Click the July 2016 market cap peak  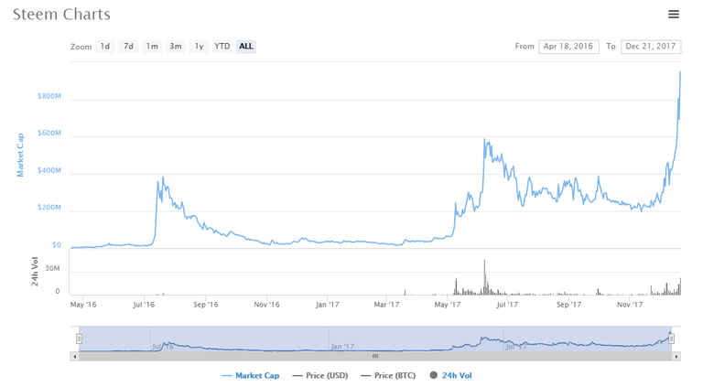click(163, 177)
